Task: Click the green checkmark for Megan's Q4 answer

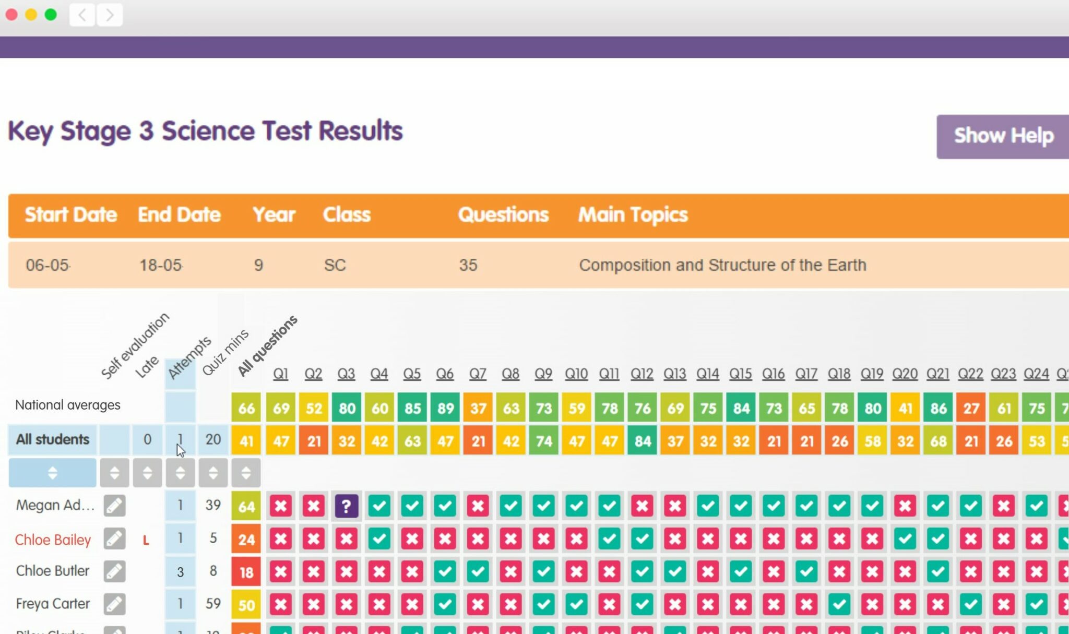Action: [x=379, y=505]
